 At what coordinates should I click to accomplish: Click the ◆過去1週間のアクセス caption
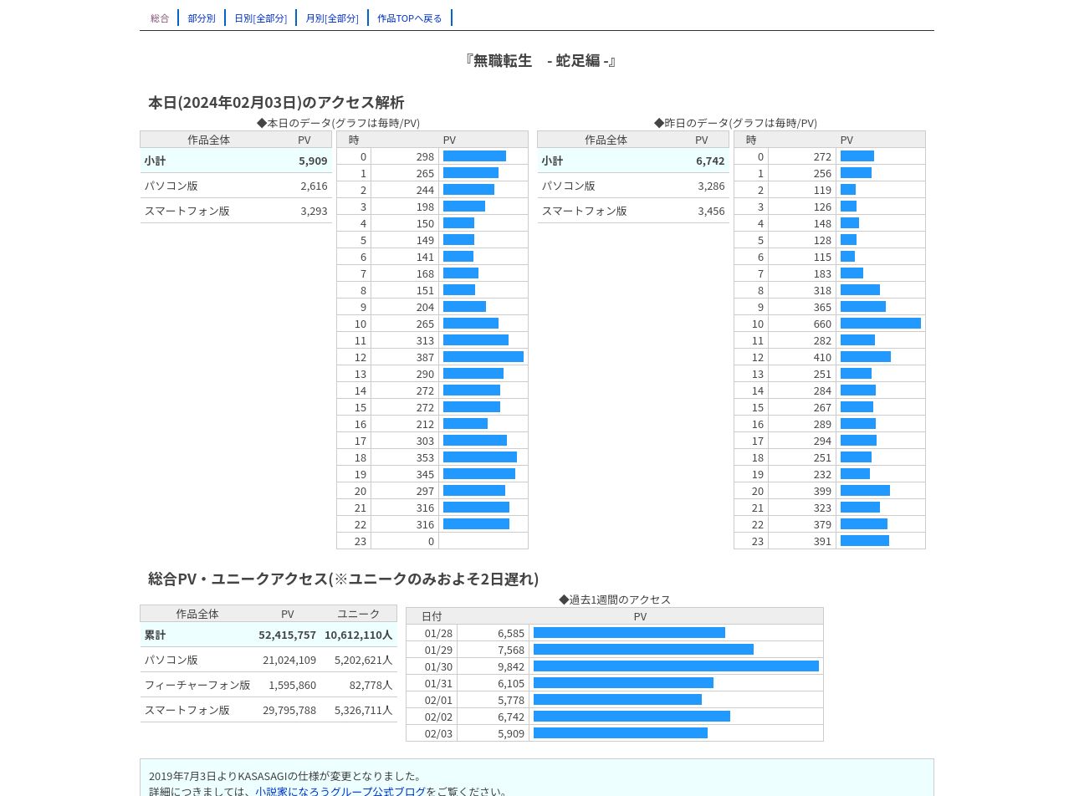coord(615,600)
